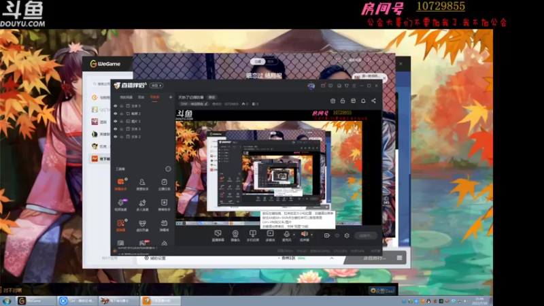
Task: Add a 多媒体 media source
Action: (270, 235)
